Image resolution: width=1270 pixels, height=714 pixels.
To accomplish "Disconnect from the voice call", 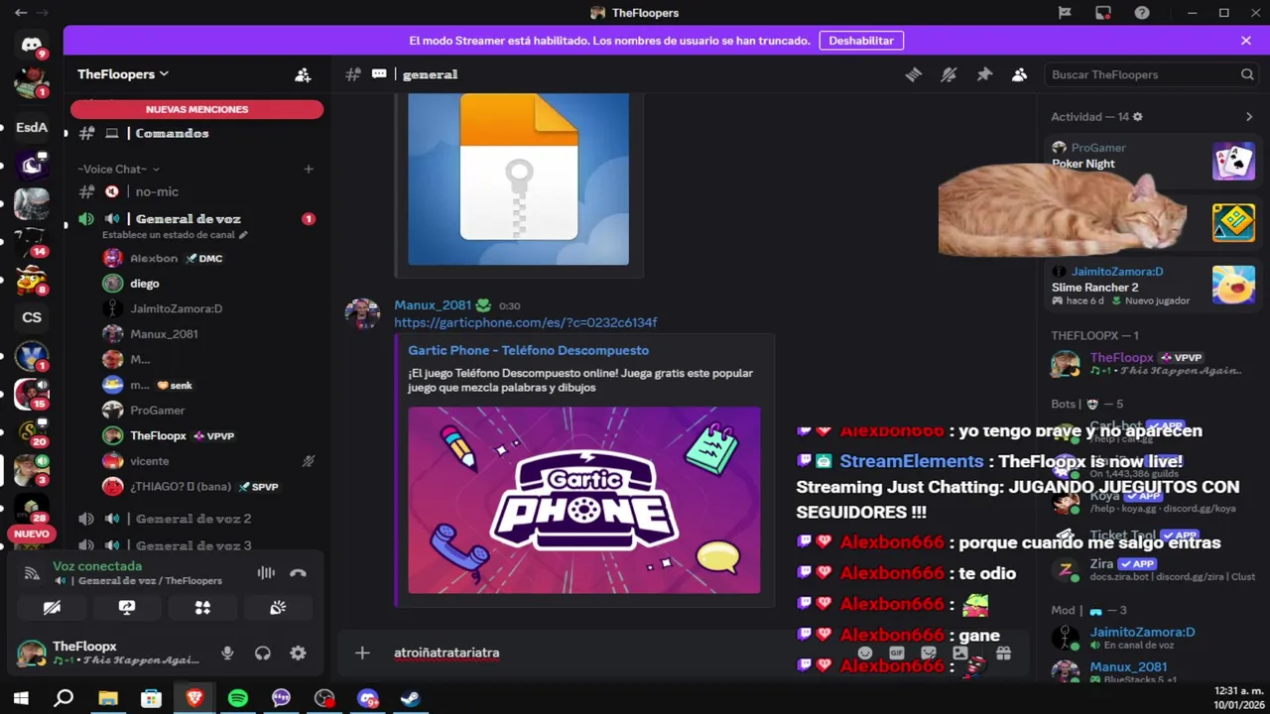I will (298, 572).
